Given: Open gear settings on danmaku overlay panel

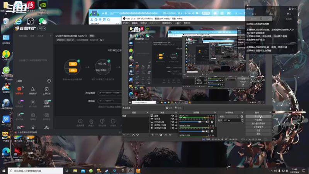Looking at the screenshot, I should point(292,9).
